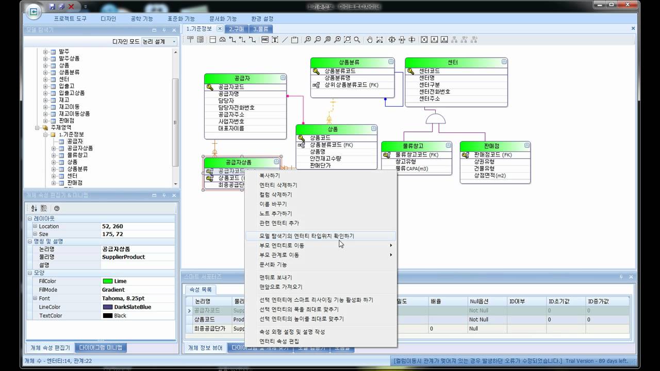Viewport: 660px width, 371px height.
Task: Collapse the 물류창고 entity box
Action: pos(448,146)
